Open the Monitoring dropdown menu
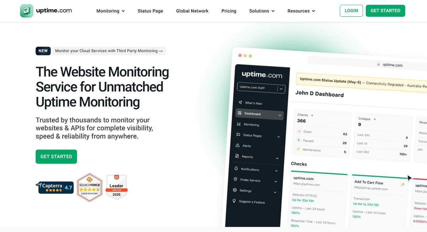 click(110, 11)
